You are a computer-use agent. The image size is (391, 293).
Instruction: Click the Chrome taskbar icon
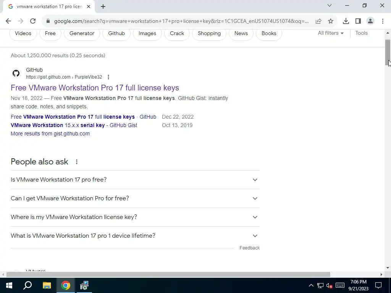coord(66,285)
